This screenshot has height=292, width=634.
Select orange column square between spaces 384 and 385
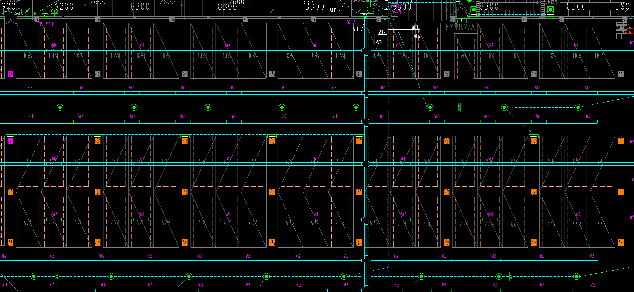tap(446, 141)
